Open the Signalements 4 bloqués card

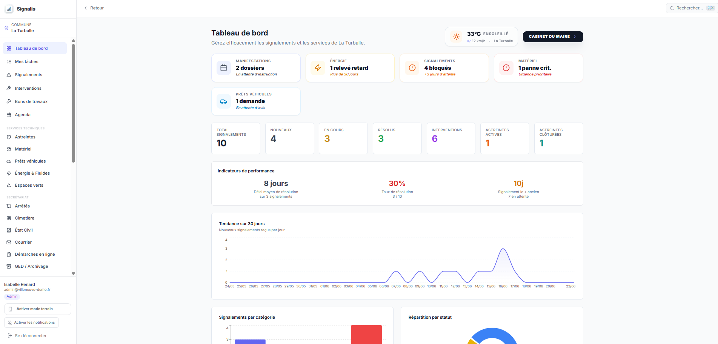[x=444, y=68]
